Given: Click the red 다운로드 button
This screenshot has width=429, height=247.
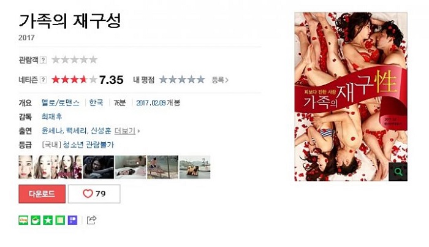Looking at the screenshot, I should coord(42,194).
